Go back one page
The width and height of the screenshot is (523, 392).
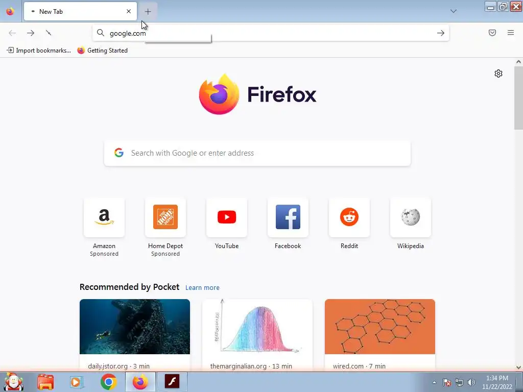coord(12,33)
